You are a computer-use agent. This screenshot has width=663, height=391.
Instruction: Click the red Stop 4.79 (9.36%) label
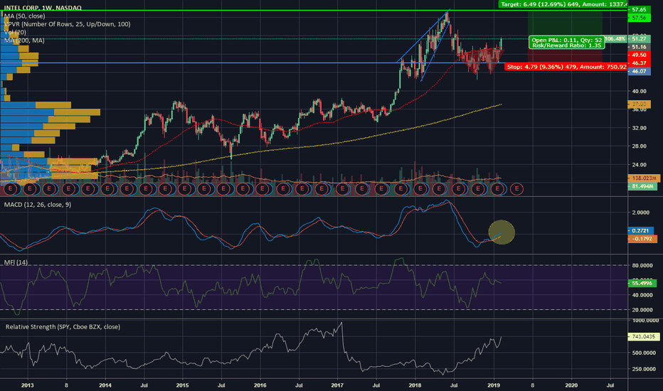[566, 67]
